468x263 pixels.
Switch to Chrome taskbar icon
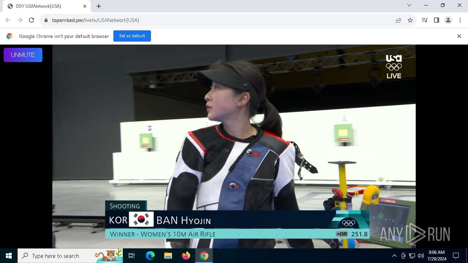[x=204, y=256]
